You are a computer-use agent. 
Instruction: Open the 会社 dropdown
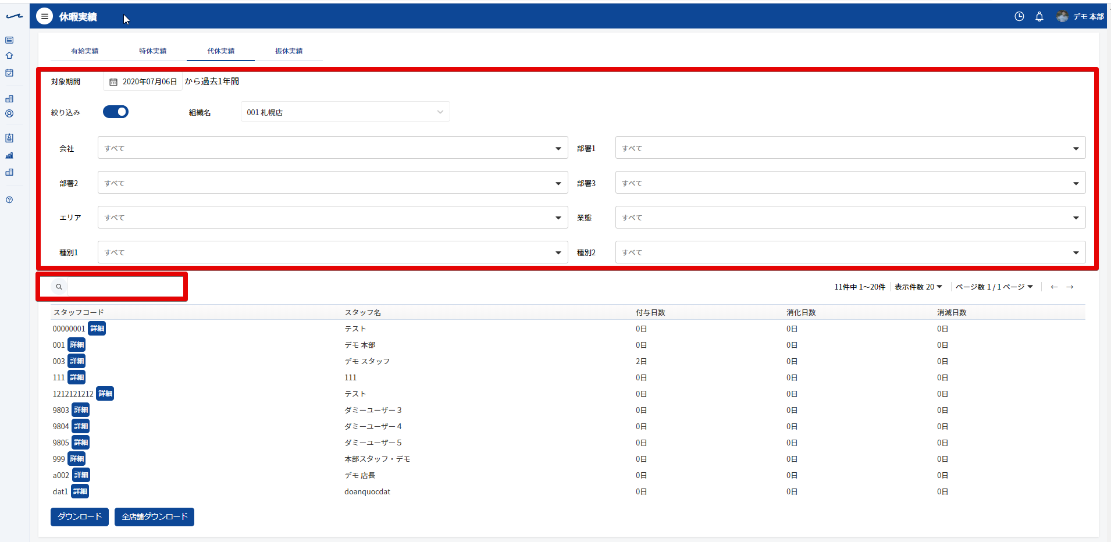point(333,148)
